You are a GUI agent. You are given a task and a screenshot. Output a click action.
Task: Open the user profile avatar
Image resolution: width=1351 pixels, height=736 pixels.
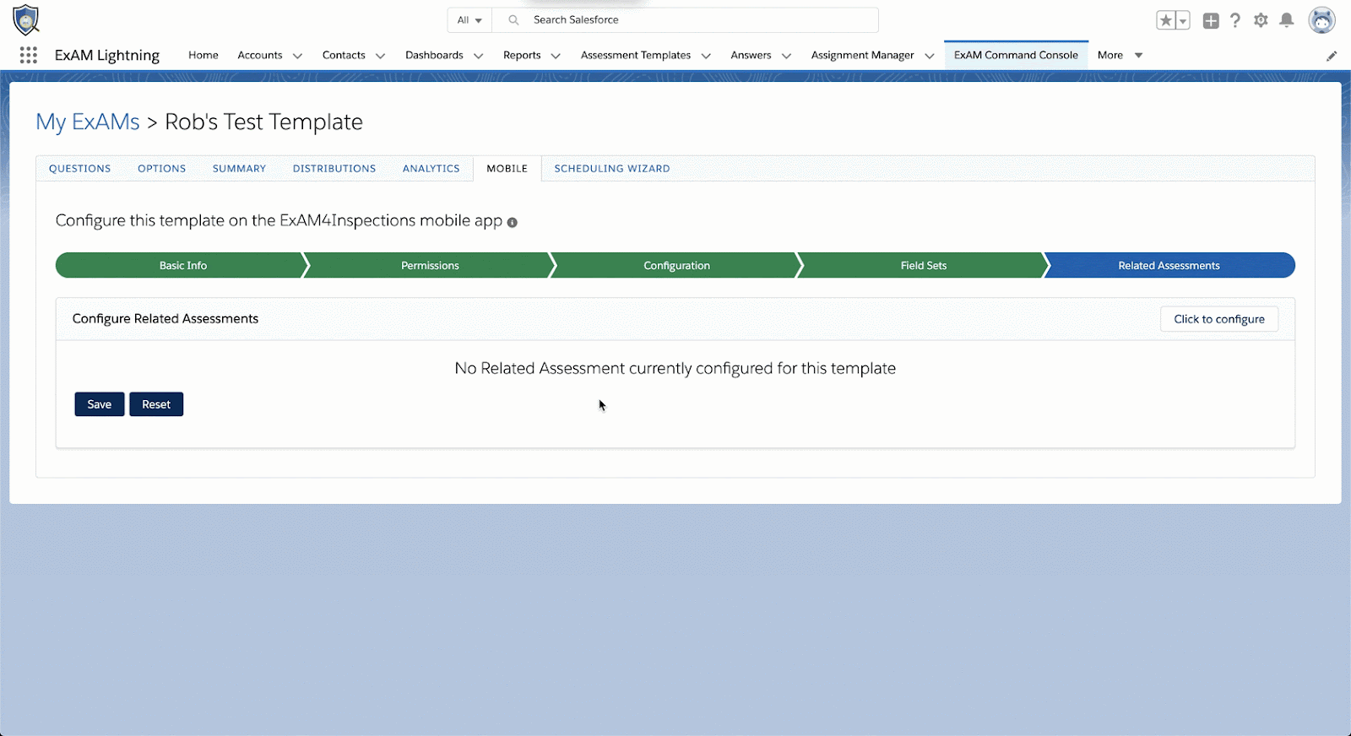click(1321, 20)
